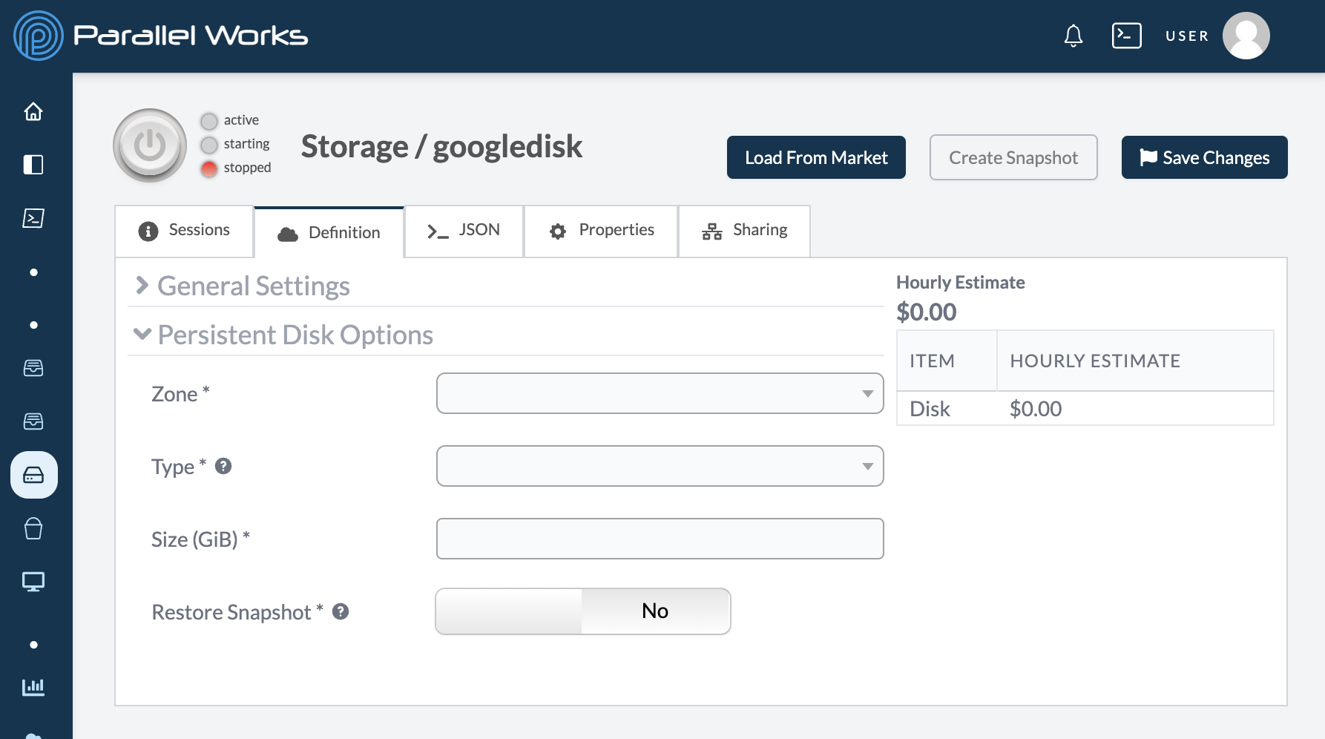Click Load From Market button
This screenshot has width=1325, height=739.
coord(816,157)
